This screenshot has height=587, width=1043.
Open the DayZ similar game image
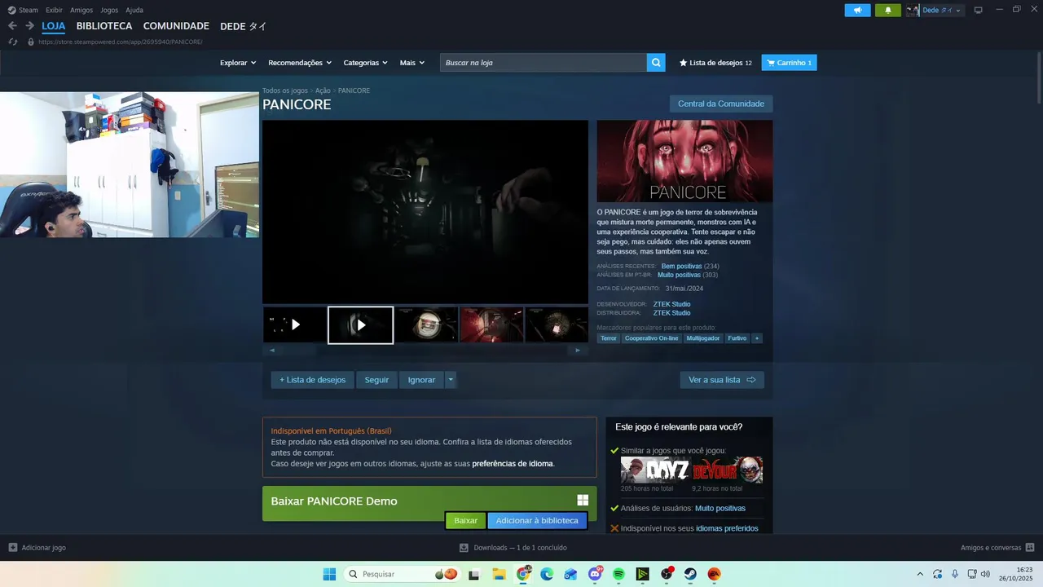pyautogui.click(x=655, y=470)
